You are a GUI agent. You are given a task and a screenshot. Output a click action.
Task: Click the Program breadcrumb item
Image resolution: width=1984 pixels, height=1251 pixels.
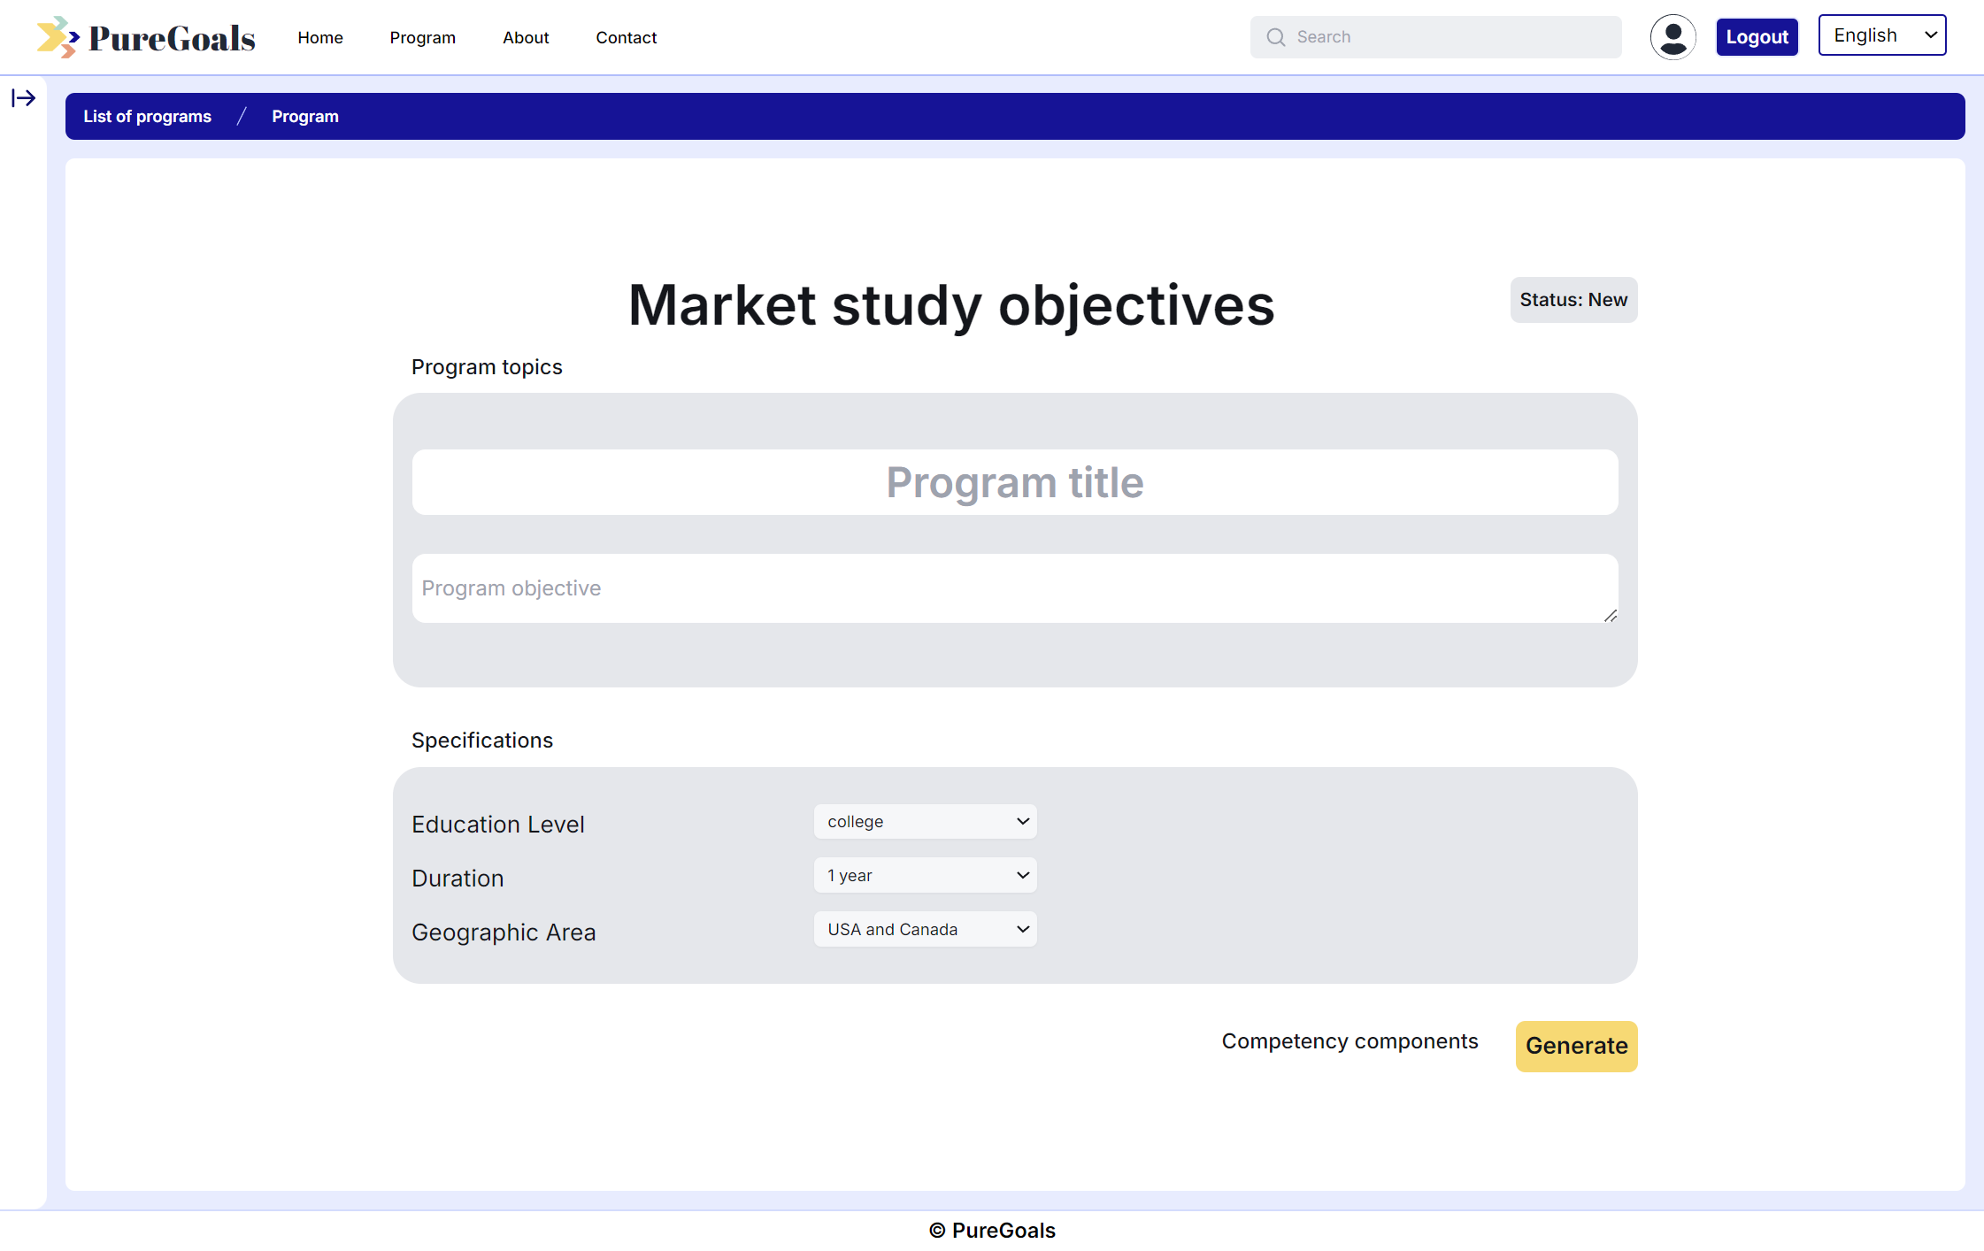coord(304,117)
